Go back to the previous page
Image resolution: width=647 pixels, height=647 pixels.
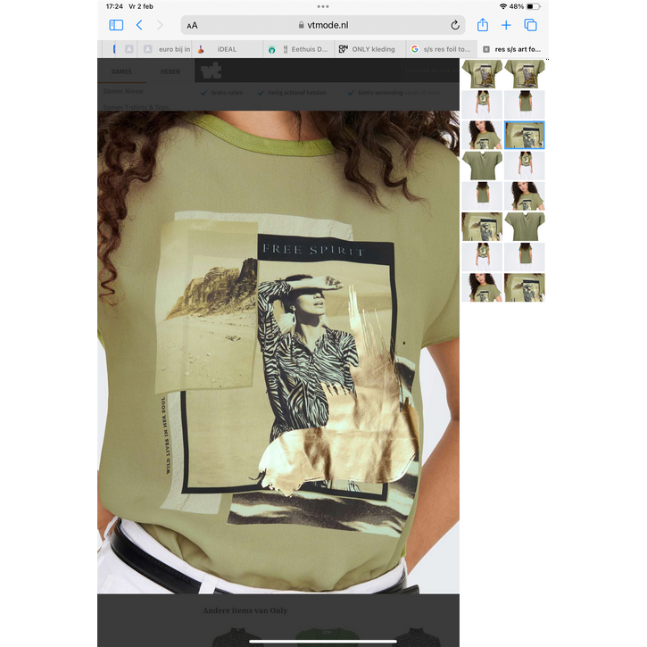click(139, 25)
